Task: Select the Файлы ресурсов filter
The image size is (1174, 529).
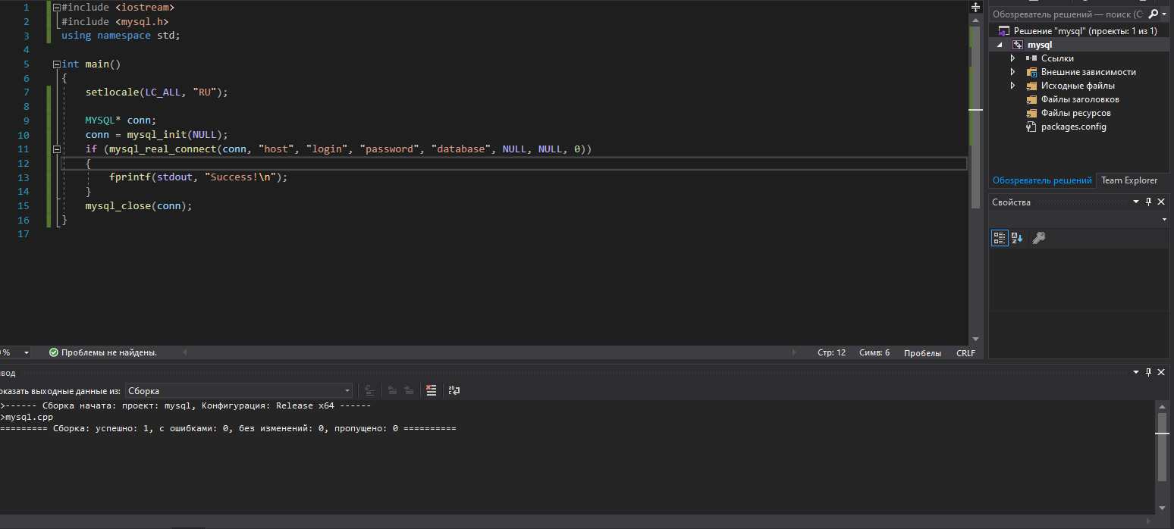Action: point(1076,113)
